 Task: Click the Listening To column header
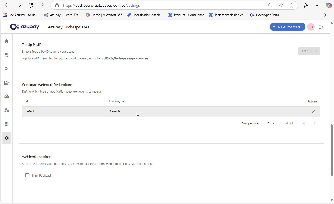116,101
